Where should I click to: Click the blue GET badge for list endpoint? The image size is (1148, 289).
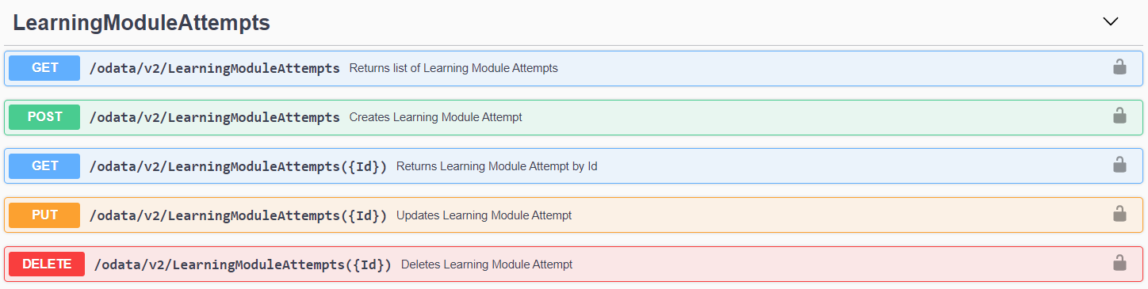coord(44,68)
